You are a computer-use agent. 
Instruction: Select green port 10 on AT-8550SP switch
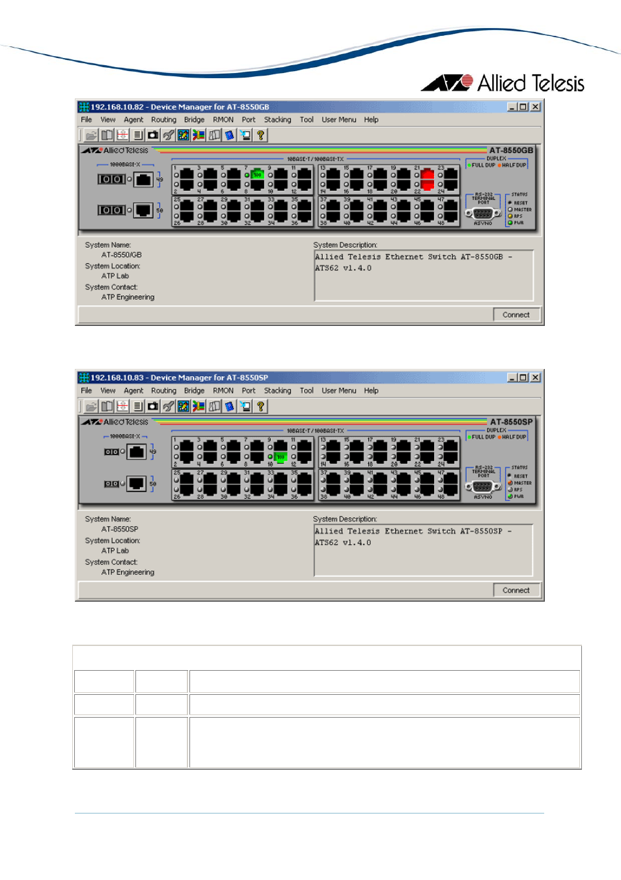click(281, 458)
